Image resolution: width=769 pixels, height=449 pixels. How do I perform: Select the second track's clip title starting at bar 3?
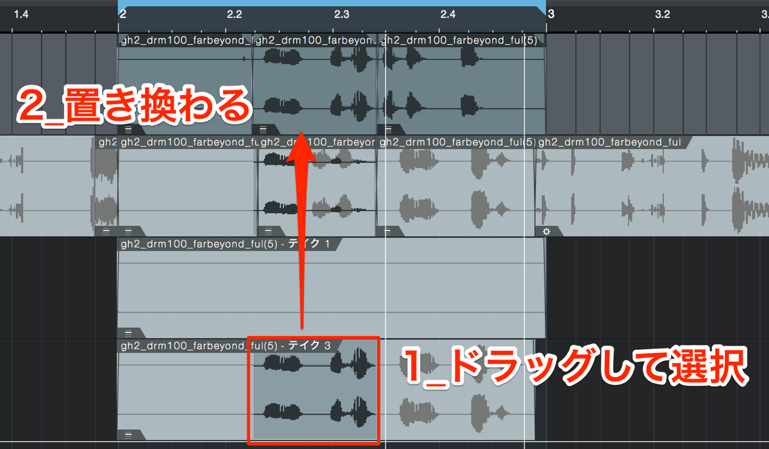coord(609,142)
